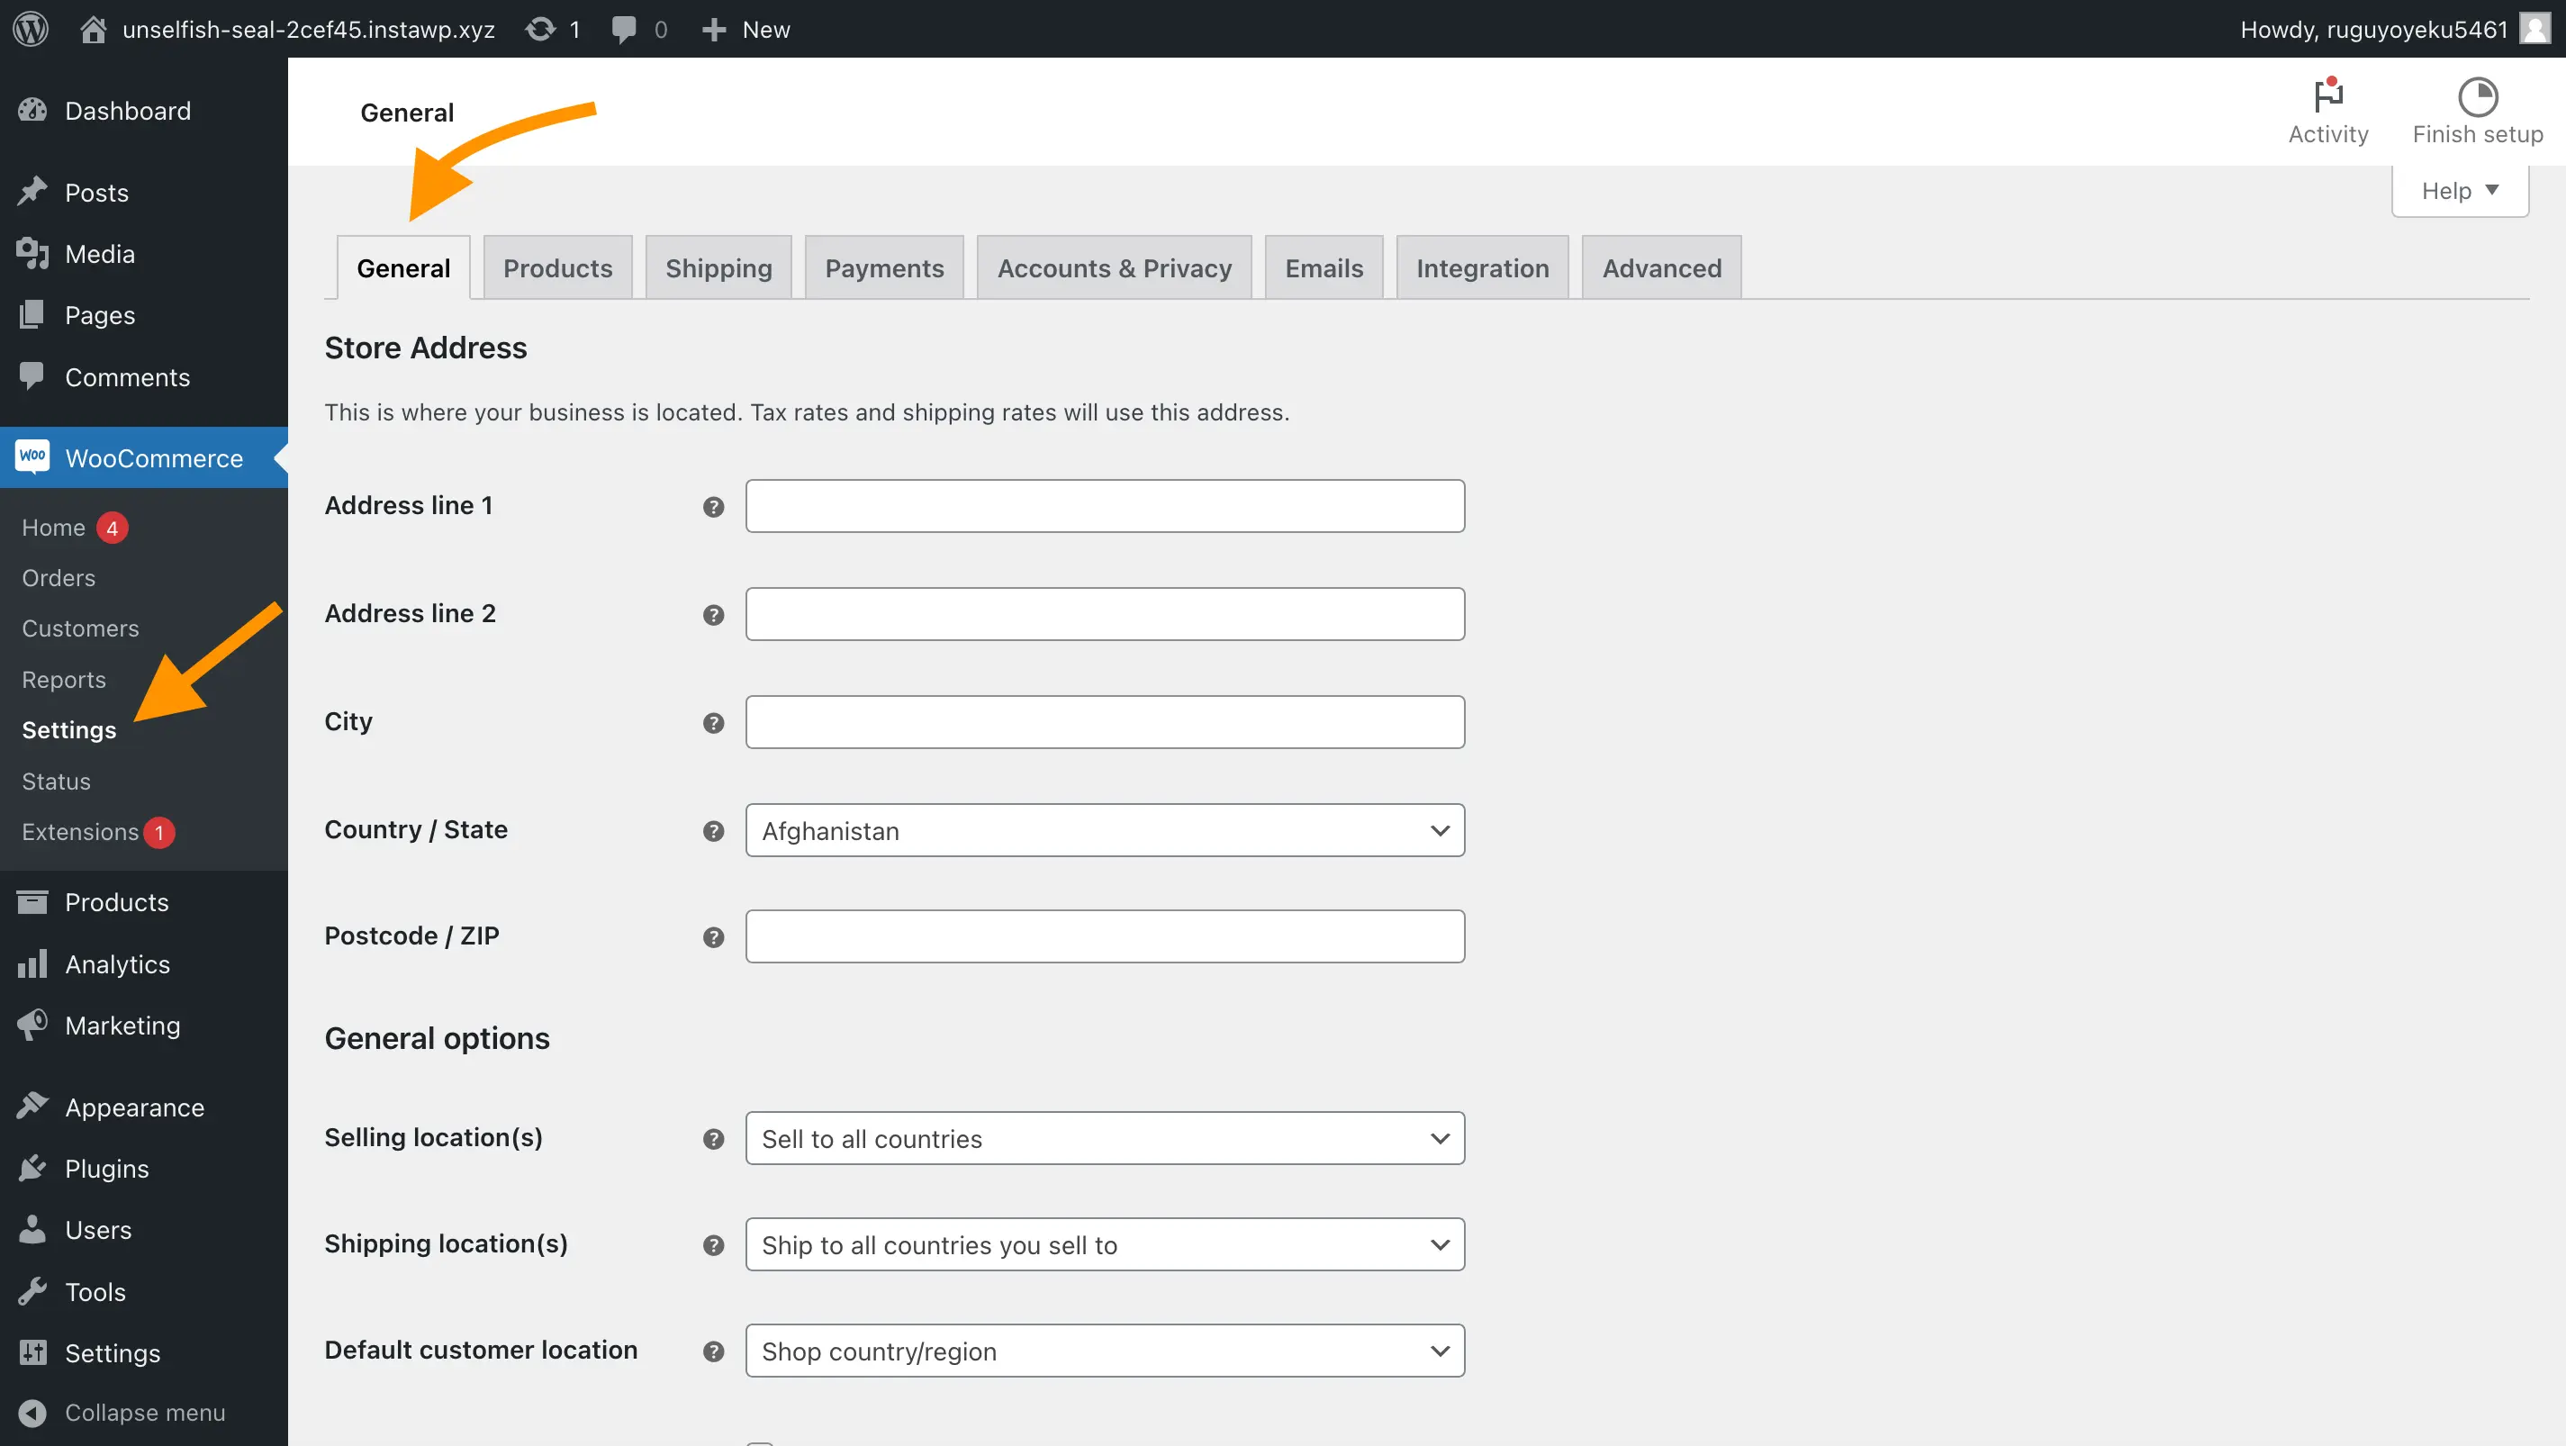This screenshot has height=1446, width=2566.
Task: Click the Address line 1 input field
Action: 1105,506
